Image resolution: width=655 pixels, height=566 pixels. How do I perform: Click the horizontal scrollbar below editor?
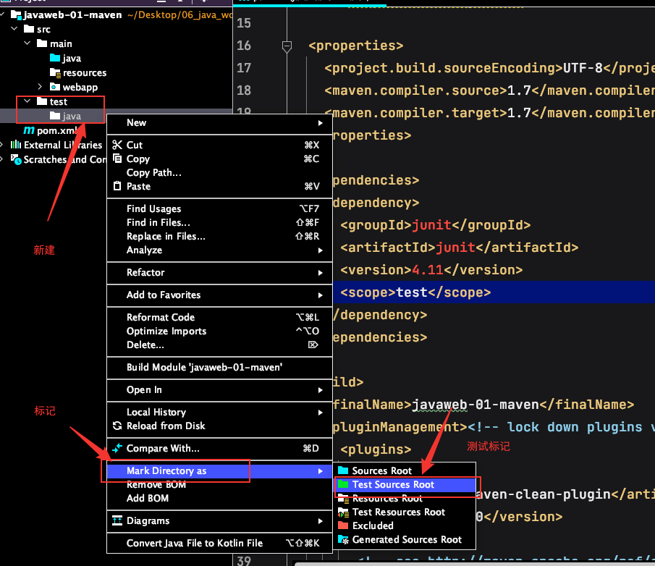(475, 564)
